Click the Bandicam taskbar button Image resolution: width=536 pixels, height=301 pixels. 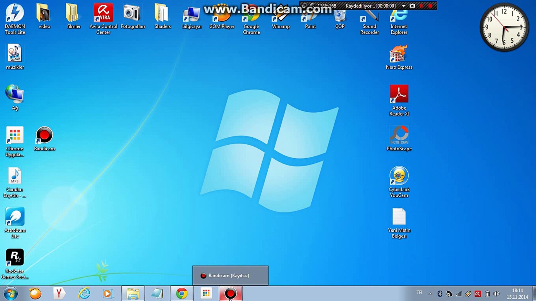[x=230, y=293]
